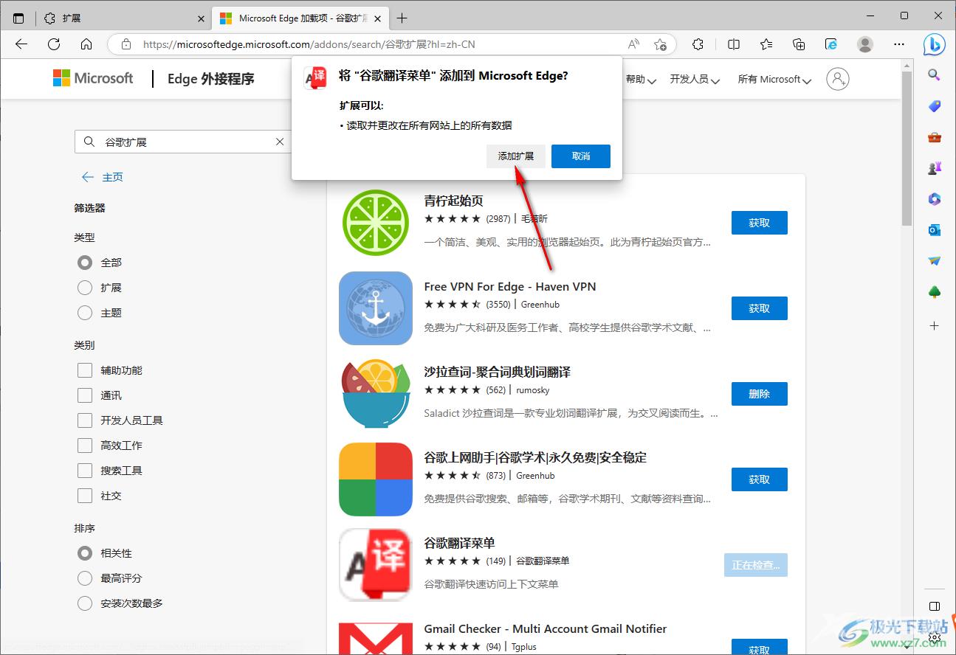Open the sidebar Shopping tag icon
Image resolution: width=956 pixels, height=655 pixels.
(x=934, y=106)
